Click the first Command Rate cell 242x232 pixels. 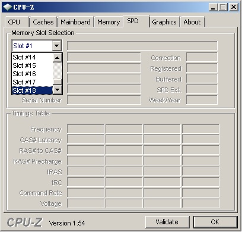click(x=85, y=193)
